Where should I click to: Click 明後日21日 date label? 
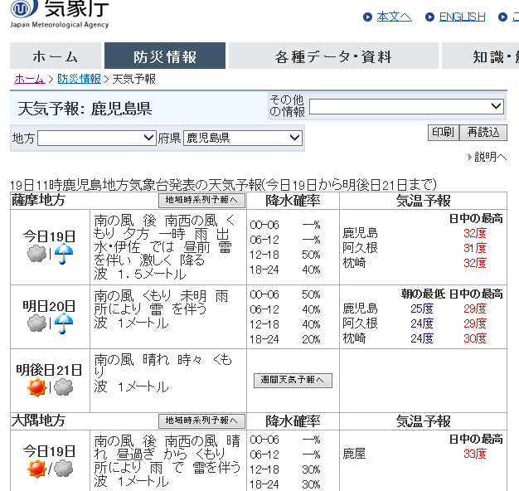pos(49,370)
